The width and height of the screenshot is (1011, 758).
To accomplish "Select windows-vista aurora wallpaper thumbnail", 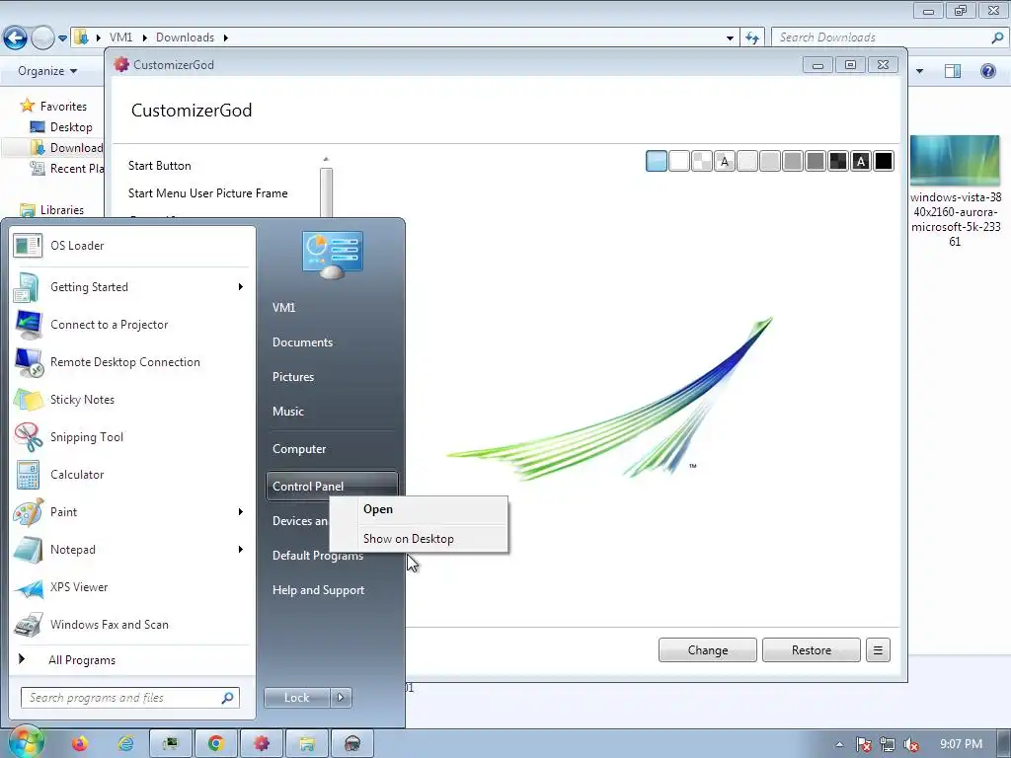I will [955, 161].
